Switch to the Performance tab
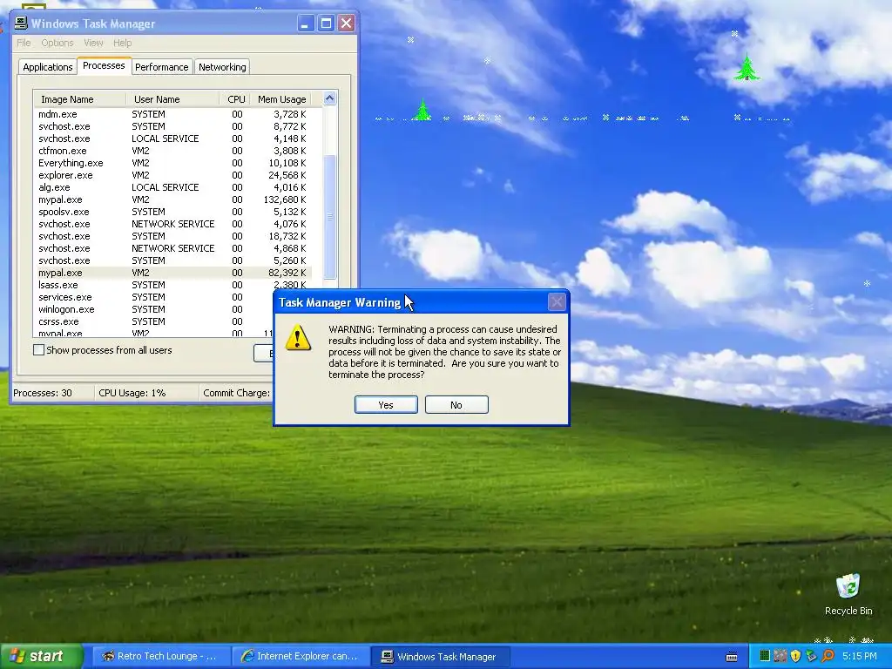 161,67
